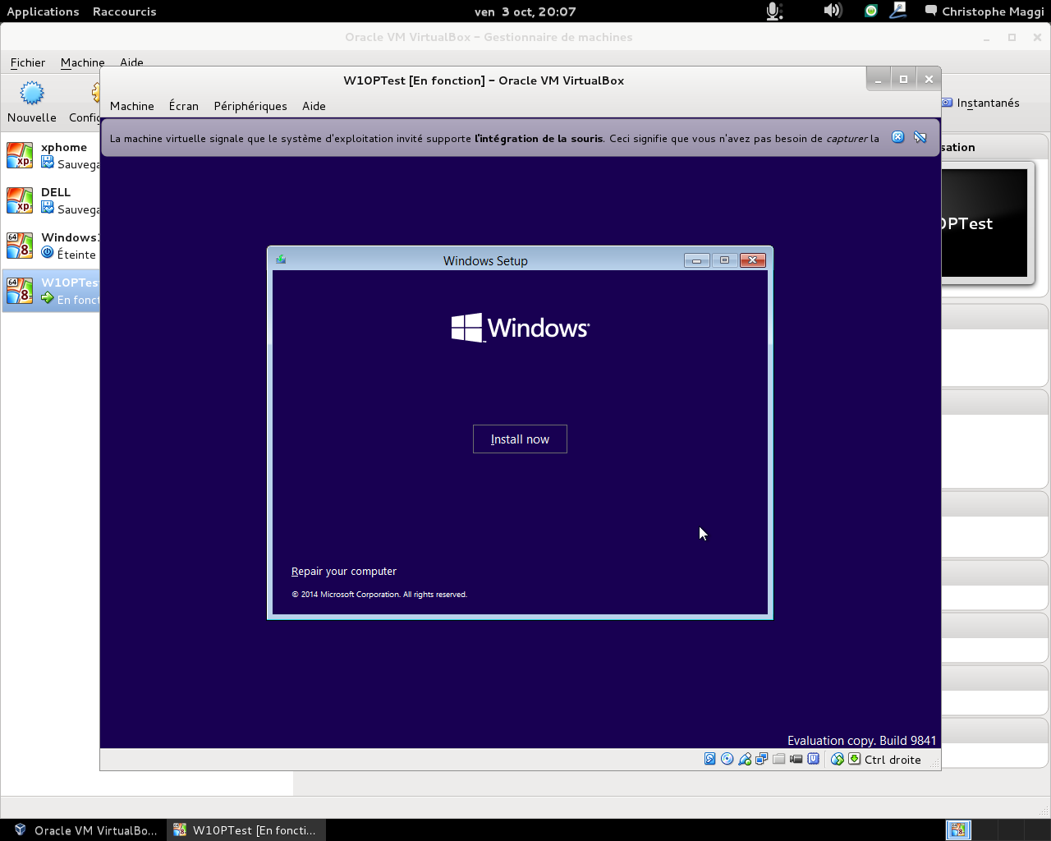
Task: Click the virtualization CPU status icon
Action: tap(814, 759)
